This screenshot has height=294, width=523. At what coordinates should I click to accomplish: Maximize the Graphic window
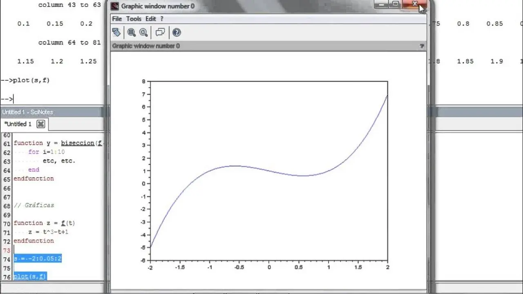396,4
